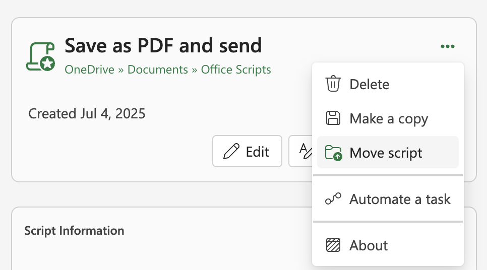
Task: Click the Script Information section heading
Action: pos(74,231)
